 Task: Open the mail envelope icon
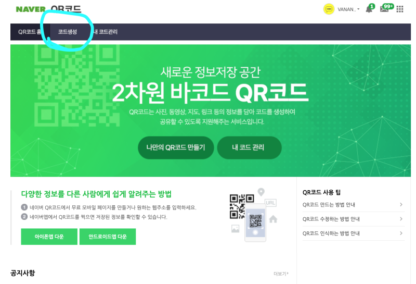(384, 9)
